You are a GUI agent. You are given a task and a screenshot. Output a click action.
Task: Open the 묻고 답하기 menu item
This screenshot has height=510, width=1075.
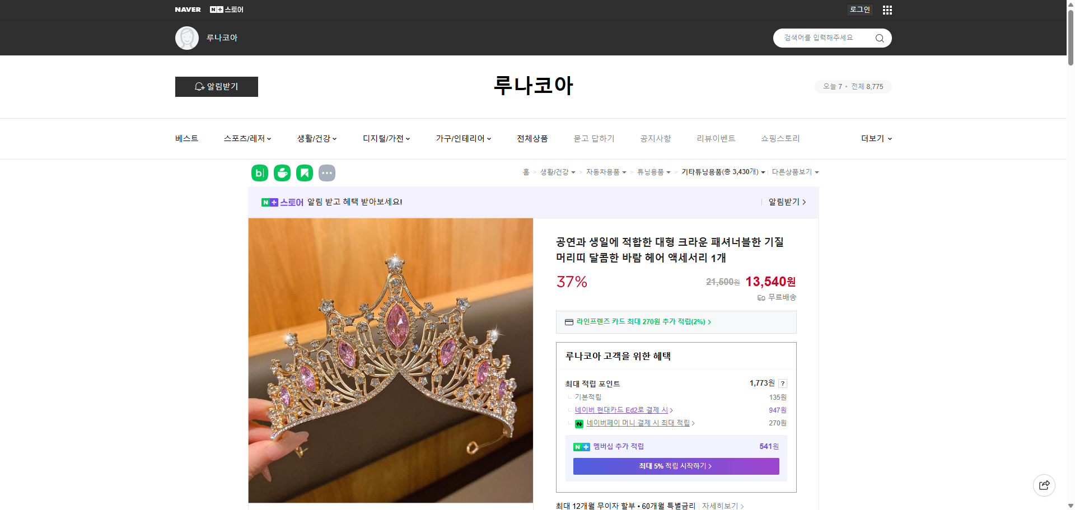(594, 138)
